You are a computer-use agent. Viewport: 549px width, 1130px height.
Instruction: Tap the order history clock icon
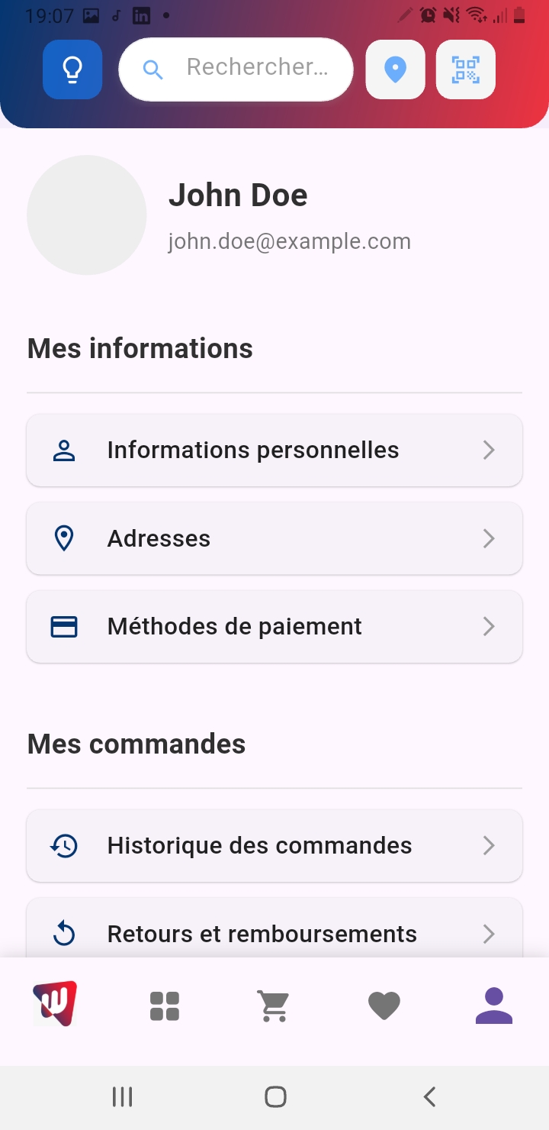click(x=64, y=846)
